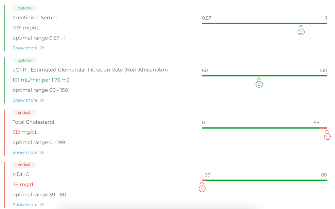Show more details for Total Cholesterol

click(x=25, y=152)
